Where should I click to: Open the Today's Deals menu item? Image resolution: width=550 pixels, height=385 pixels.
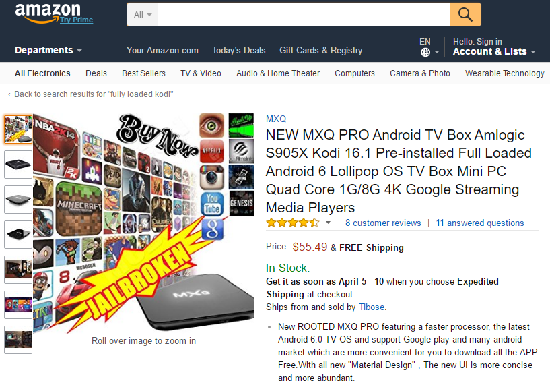click(x=238, y=51)
